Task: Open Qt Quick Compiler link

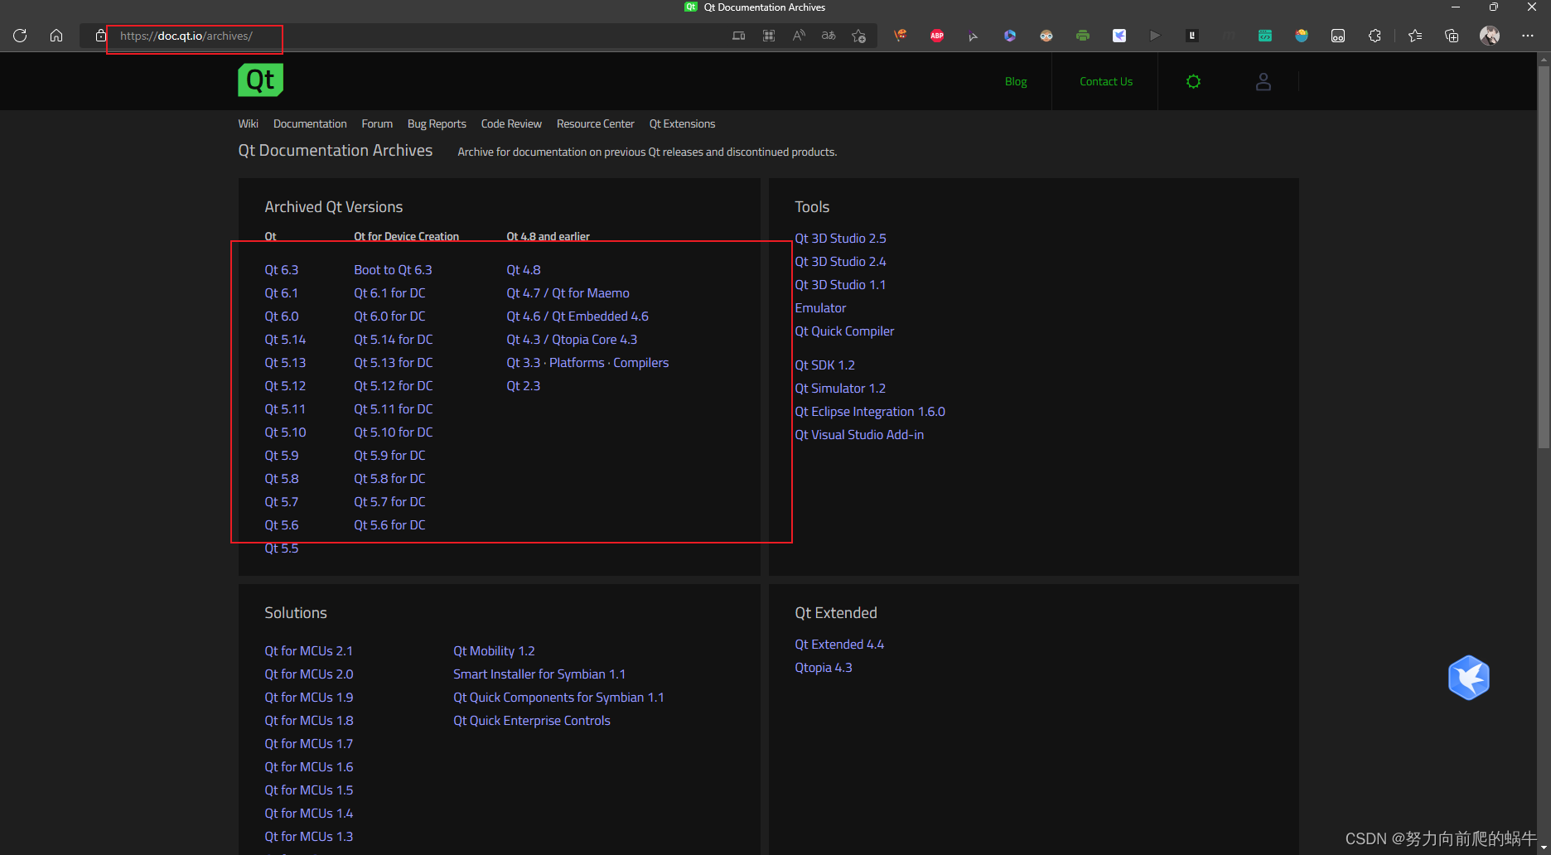Action: [x=844, y=331]
